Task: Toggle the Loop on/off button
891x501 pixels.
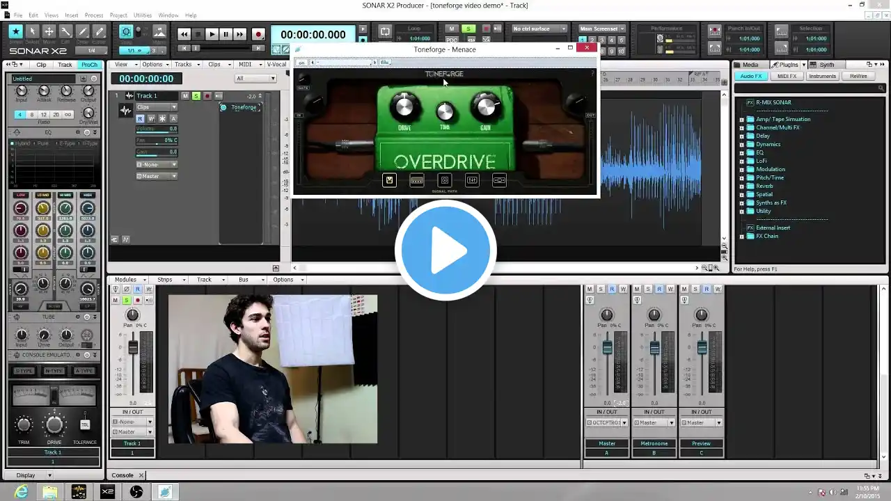Action: [385, 32]
